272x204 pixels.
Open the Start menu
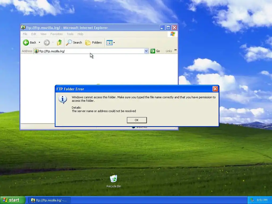click(13, 200)
